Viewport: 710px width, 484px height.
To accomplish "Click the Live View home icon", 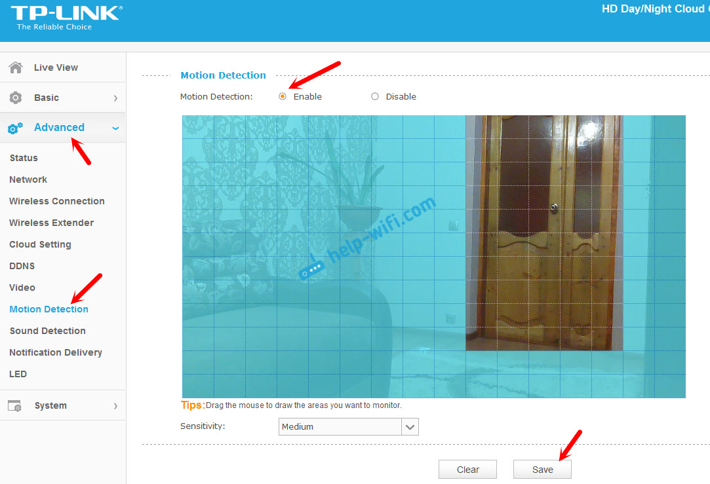I will point(15,67).
